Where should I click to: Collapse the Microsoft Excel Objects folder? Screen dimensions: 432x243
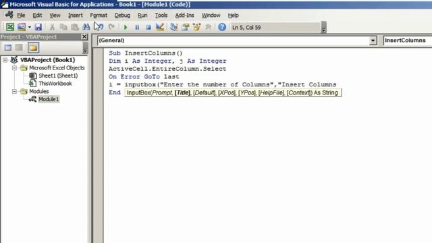coord(14,67)
